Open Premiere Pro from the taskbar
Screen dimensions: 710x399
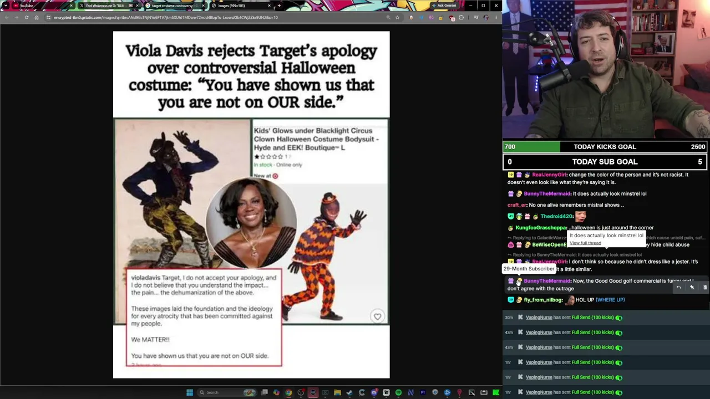[x=423, y=392]
